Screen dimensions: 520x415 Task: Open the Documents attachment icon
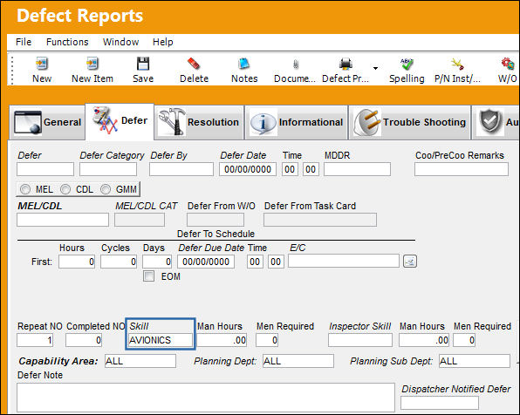click(x=296, y=64)
